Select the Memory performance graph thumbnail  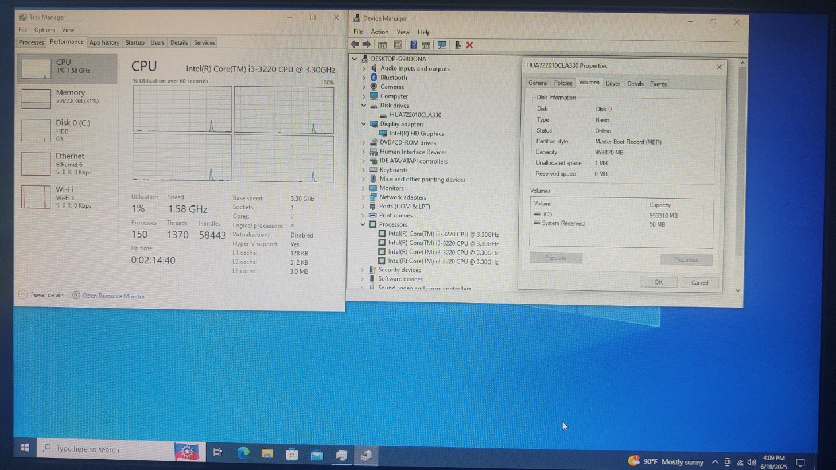[x=36, y=98]
